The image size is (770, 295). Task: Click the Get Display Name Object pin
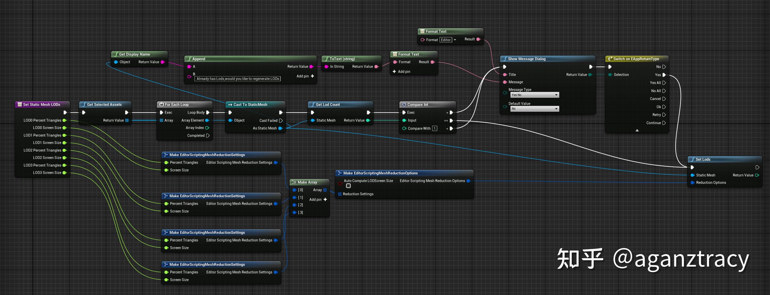pos(116,62)
